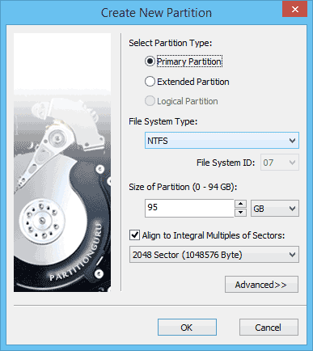The image size is (313, 351).
Task: Click the PartitionGuru hard disk image
Action: click(x=62, y=163)
